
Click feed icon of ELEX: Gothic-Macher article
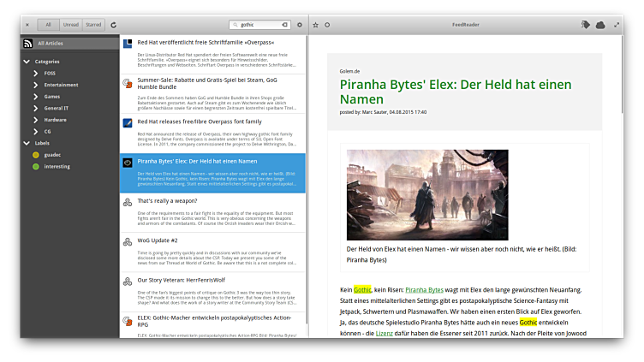(128, 321)
